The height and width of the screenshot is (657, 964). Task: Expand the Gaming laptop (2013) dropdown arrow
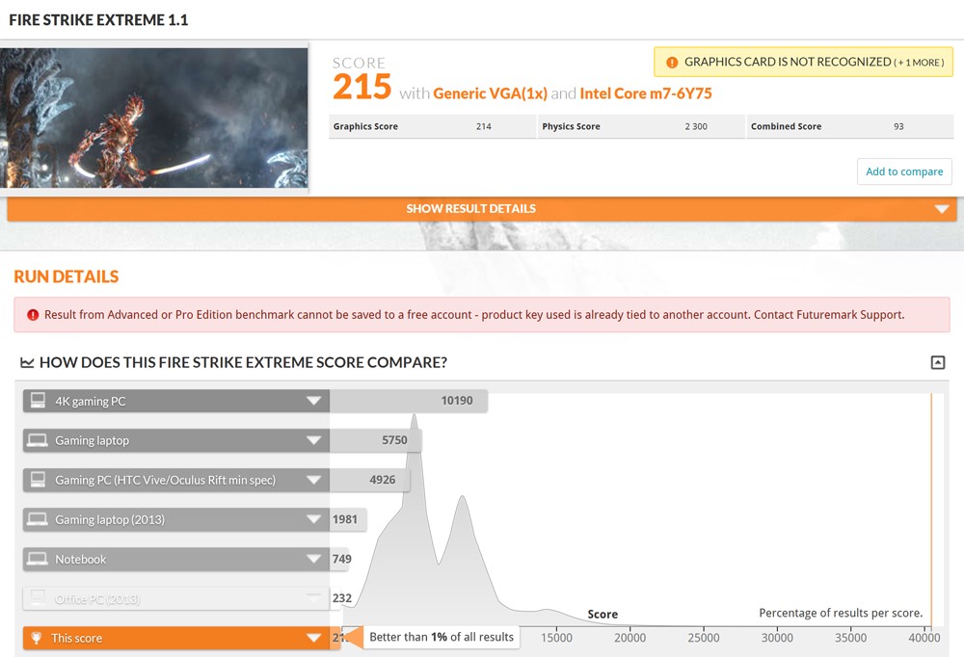(x=313, y=520)
